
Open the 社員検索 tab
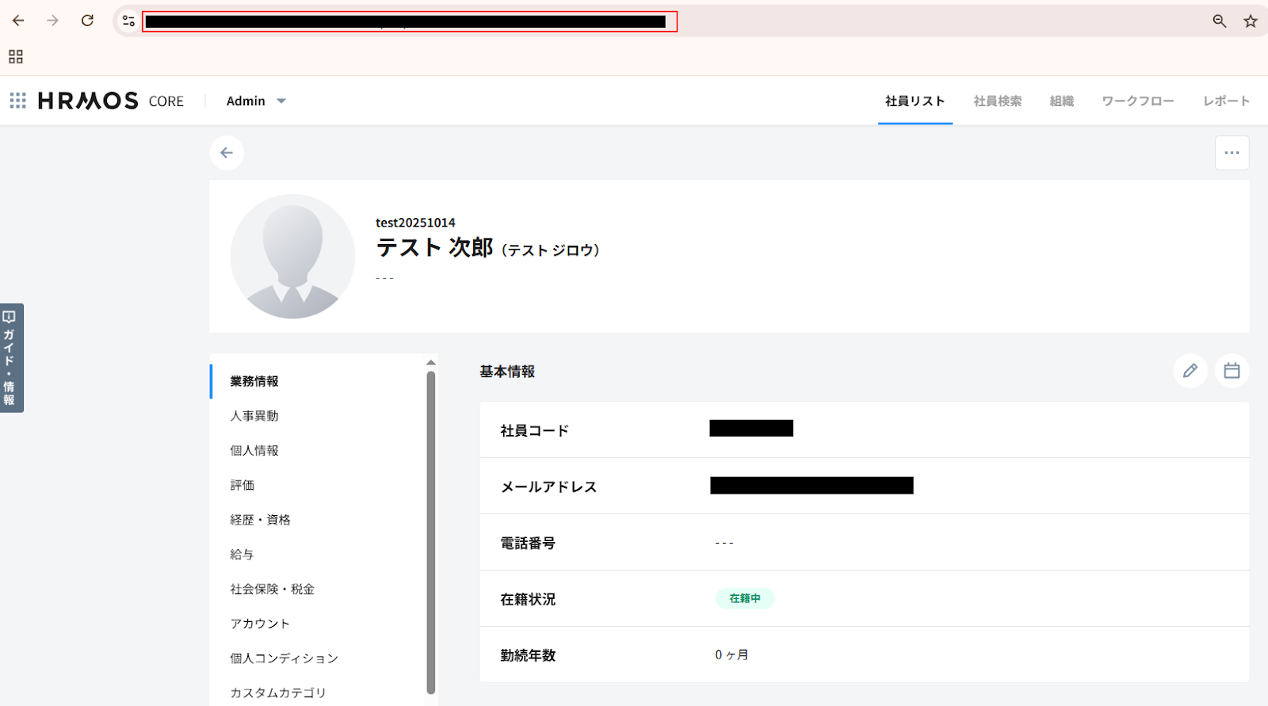[998, 101]
